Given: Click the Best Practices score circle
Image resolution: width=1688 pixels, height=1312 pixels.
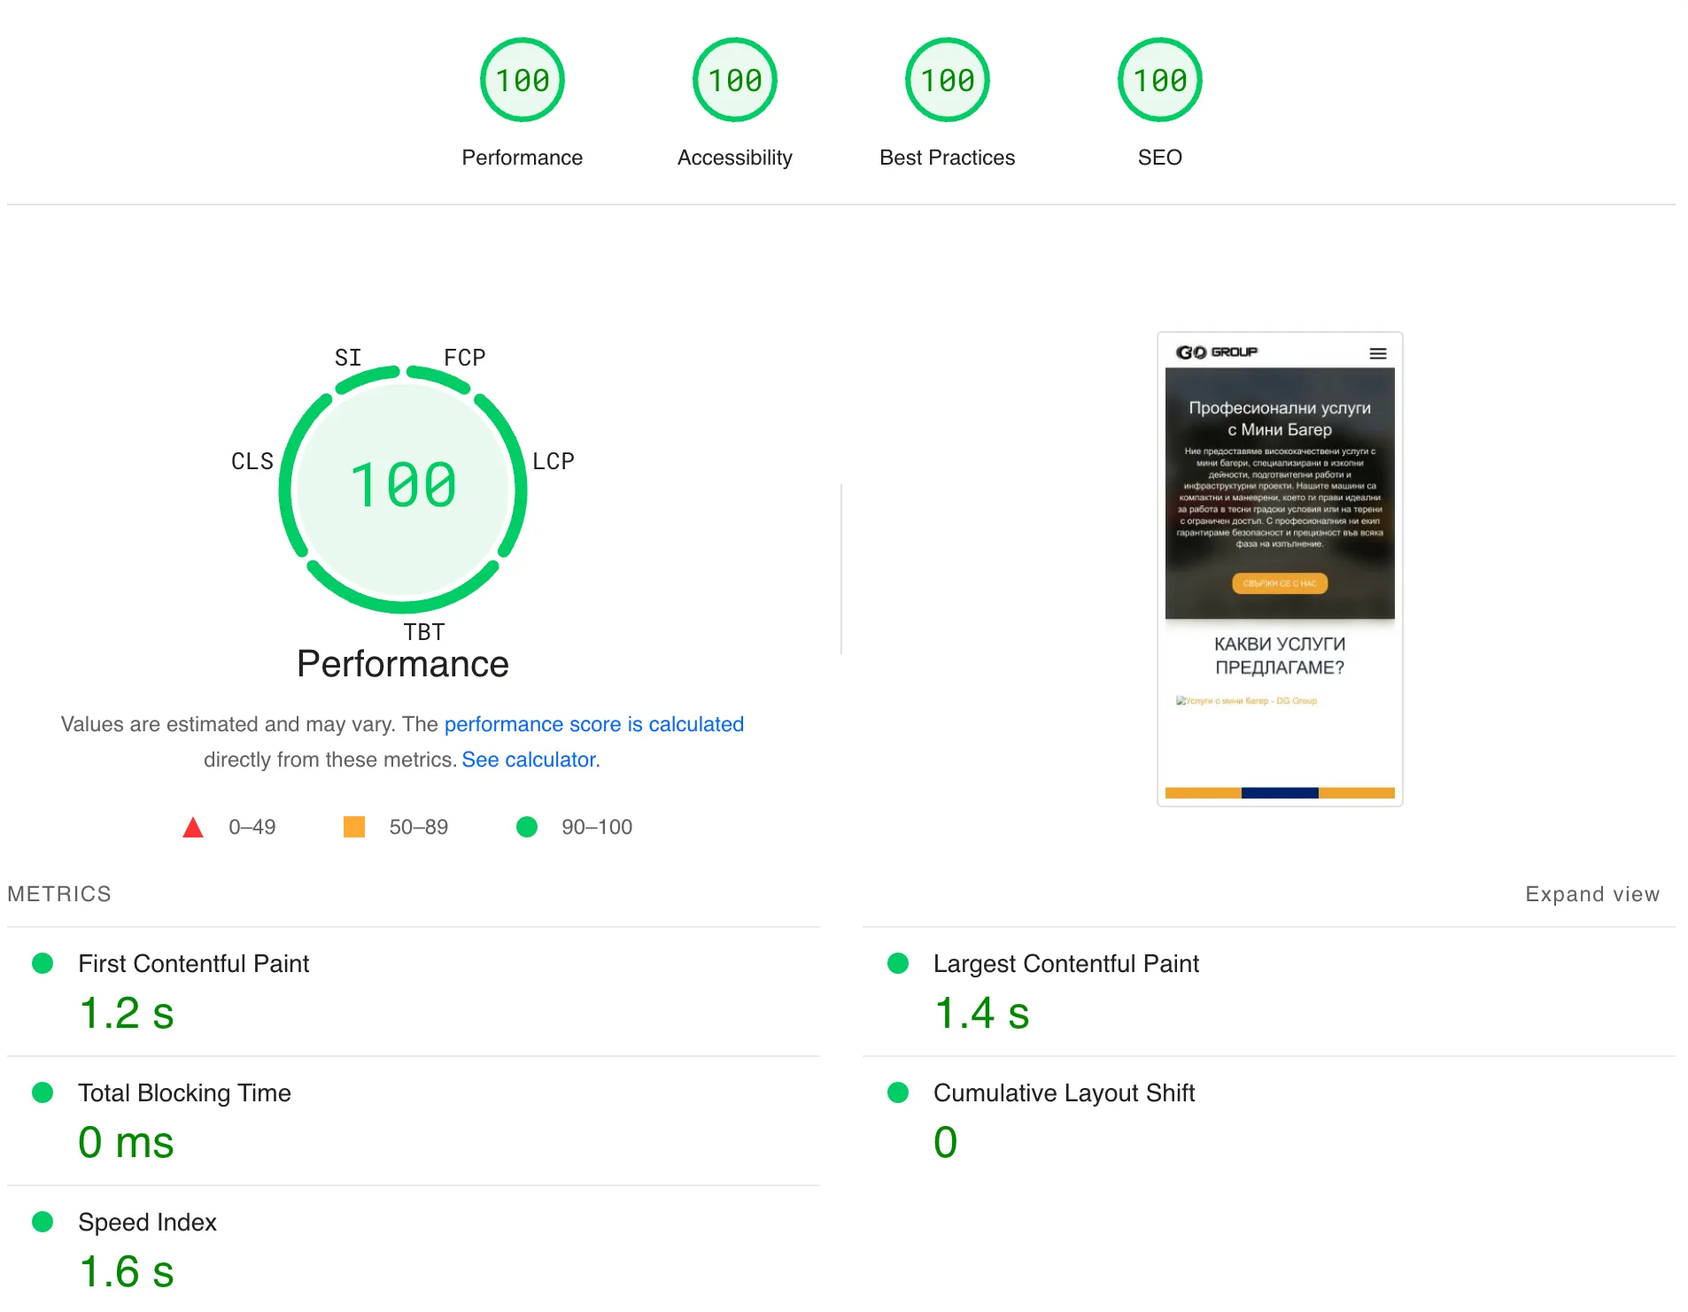Looking at the screenshot, I should (x=947, y=79).
